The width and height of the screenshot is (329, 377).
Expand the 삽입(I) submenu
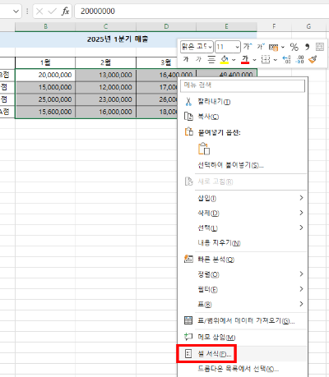[301, 198]
